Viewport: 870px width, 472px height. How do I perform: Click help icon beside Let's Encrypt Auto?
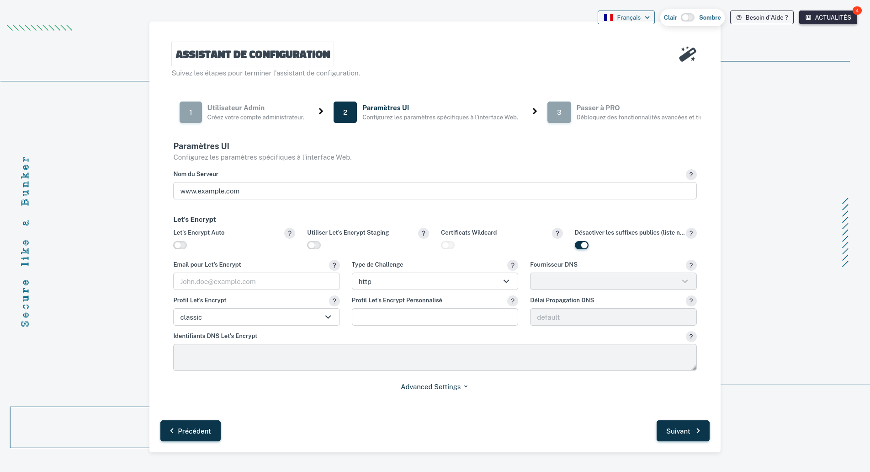[x=289, y=233]
